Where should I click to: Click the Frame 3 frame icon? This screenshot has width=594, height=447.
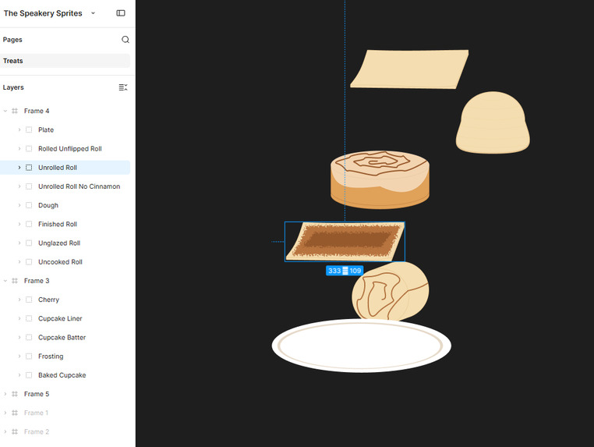(15, 281)
